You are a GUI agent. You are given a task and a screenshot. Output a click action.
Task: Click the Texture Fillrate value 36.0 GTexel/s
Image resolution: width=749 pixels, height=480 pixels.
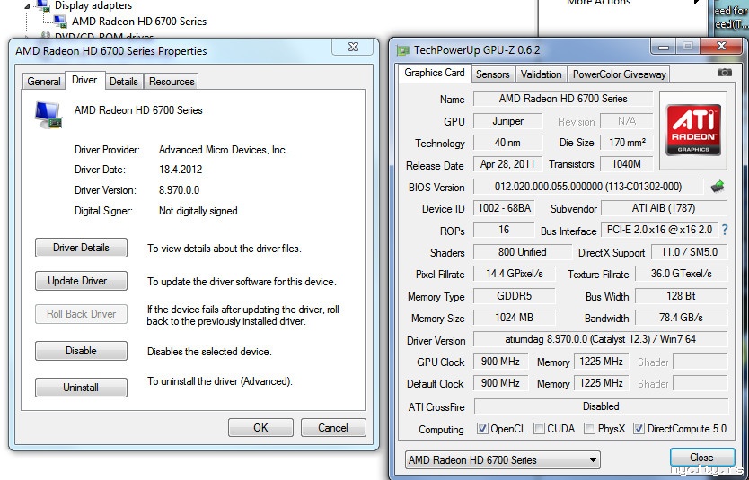tap(681, 274)
